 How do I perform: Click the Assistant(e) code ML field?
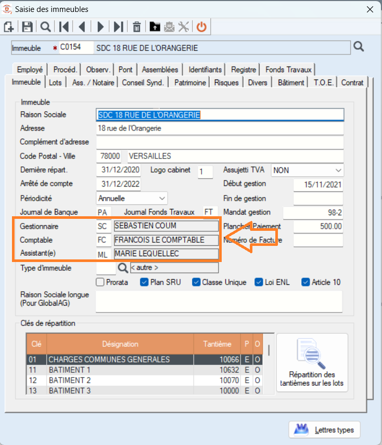tap(104, 254)
